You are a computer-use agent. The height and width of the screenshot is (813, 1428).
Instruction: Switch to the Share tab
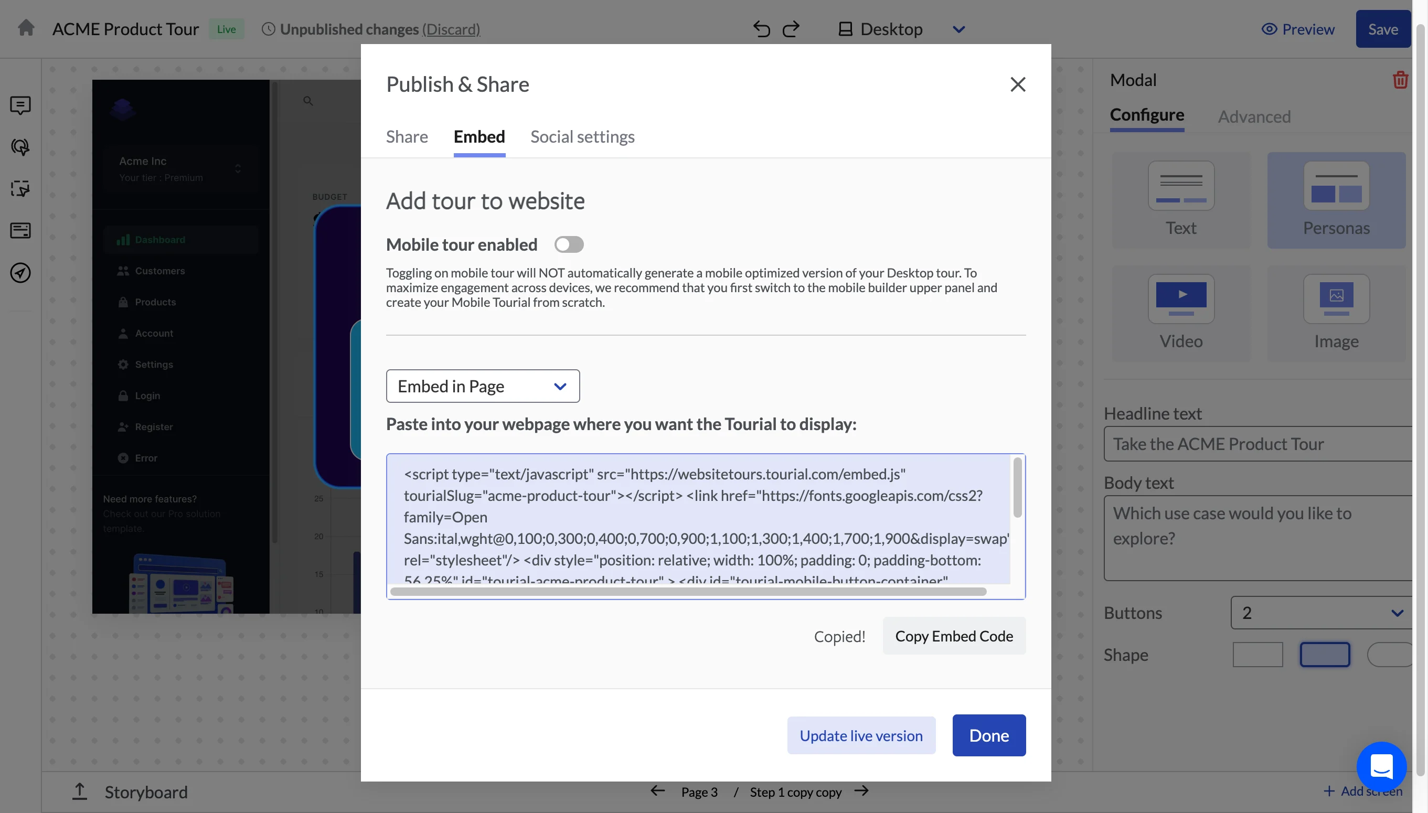(x=407, y=136)
